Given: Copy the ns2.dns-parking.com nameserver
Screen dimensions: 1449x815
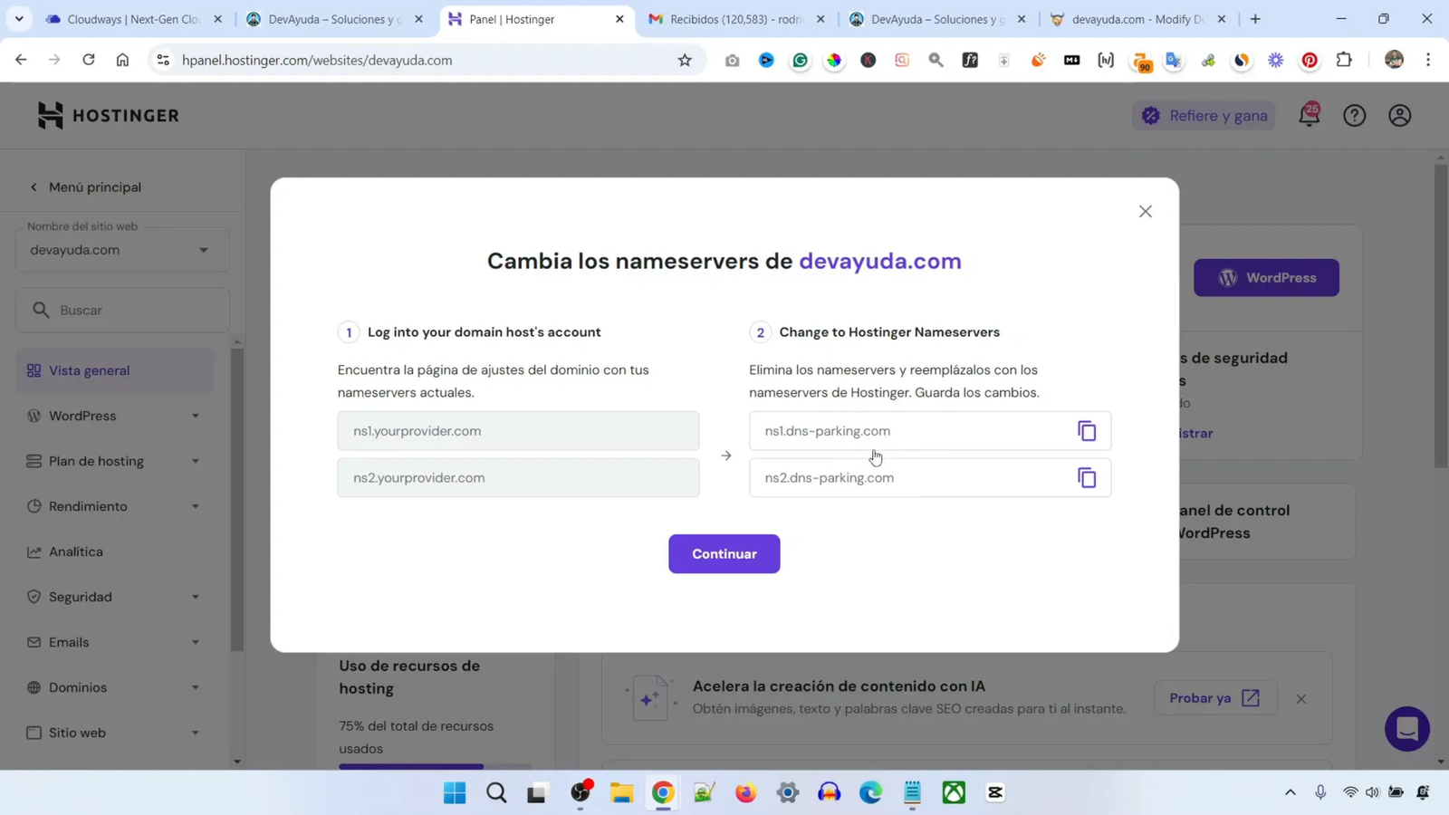Looking at the screenshot, I should (1086, 477).
